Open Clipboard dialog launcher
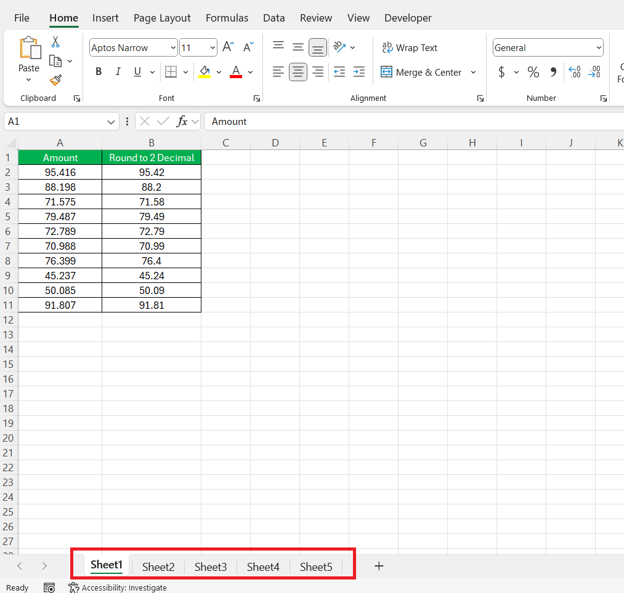The height and width of the screenshot is (593, 624). pos(77,98)
